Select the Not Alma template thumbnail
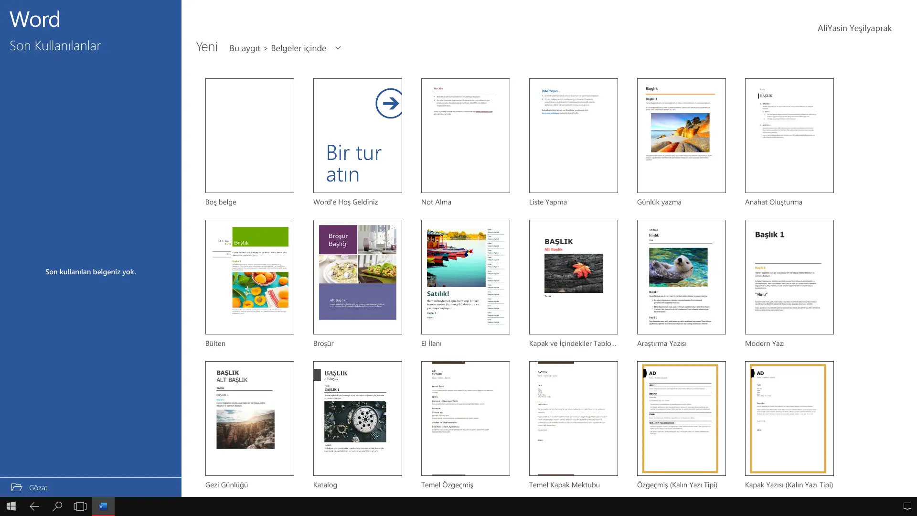The width and height of the screenshot is (917, 516). [466, 136]
